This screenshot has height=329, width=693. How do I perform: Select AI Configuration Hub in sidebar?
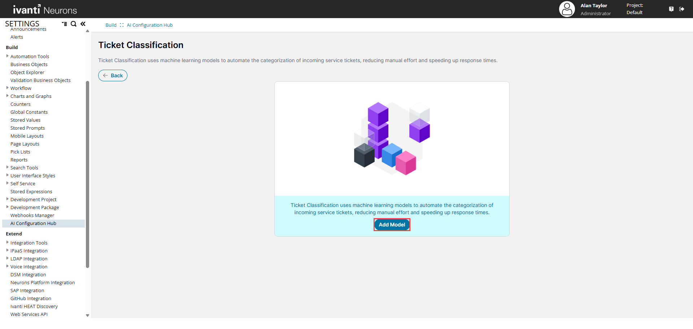[x=43, y=224]
